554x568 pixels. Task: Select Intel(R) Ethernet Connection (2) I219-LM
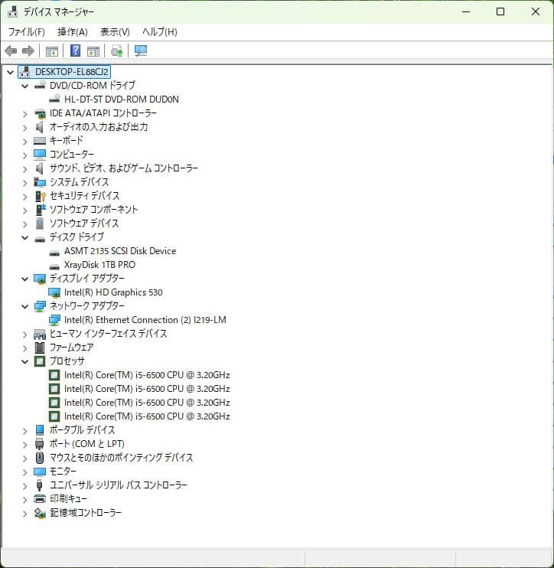pyautogui.click(x=145, y=320)
